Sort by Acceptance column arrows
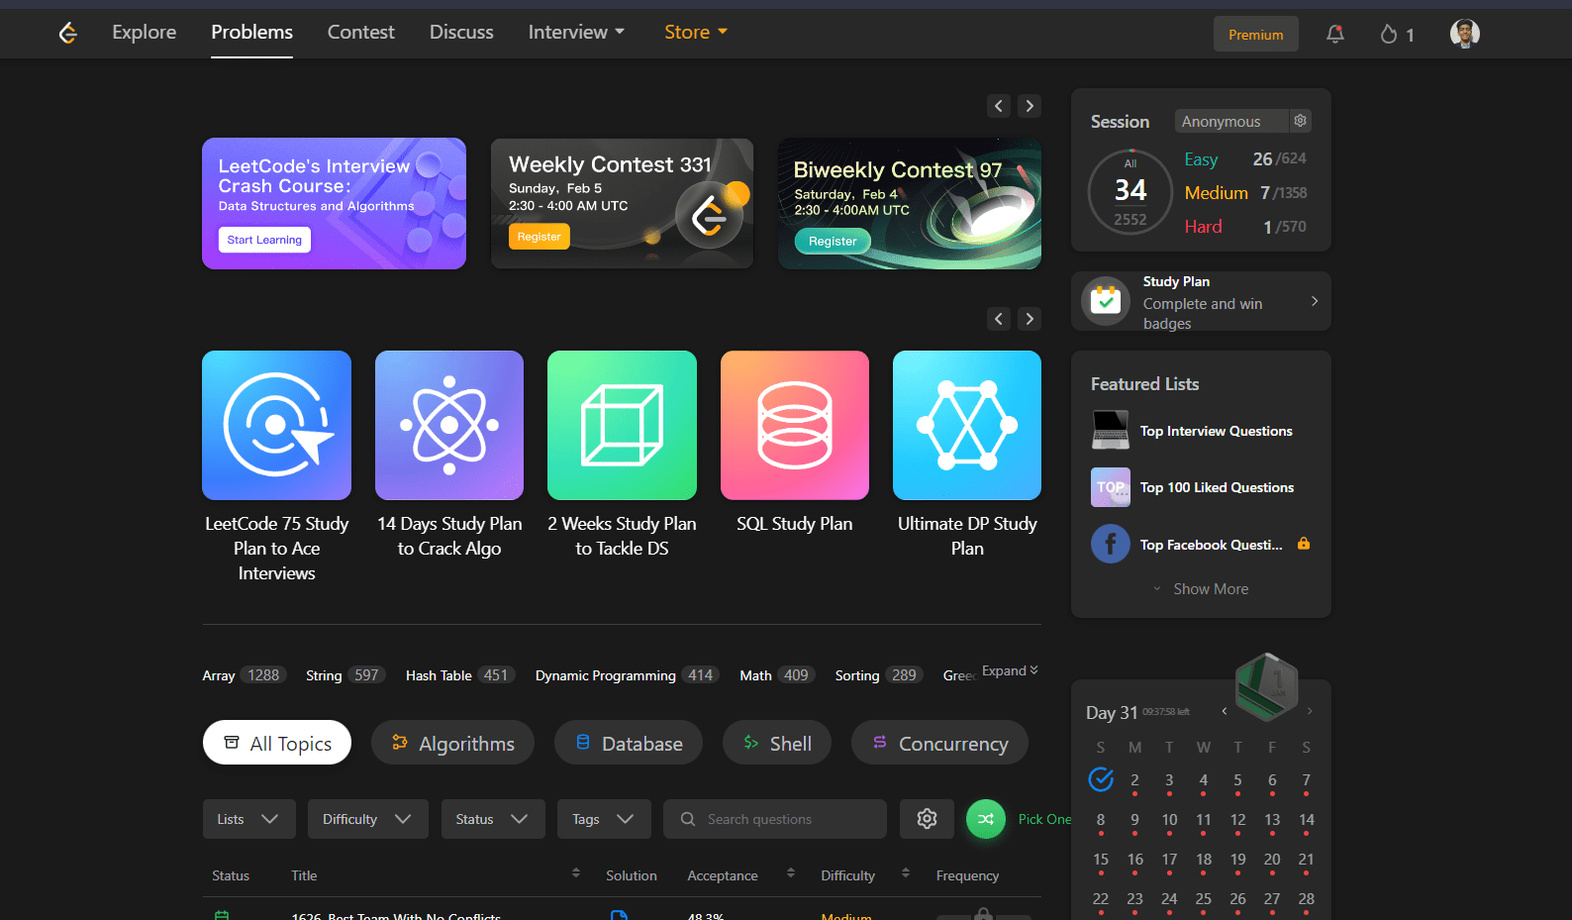The width and height of the screenshot is (1572, 920). point(791,873)
